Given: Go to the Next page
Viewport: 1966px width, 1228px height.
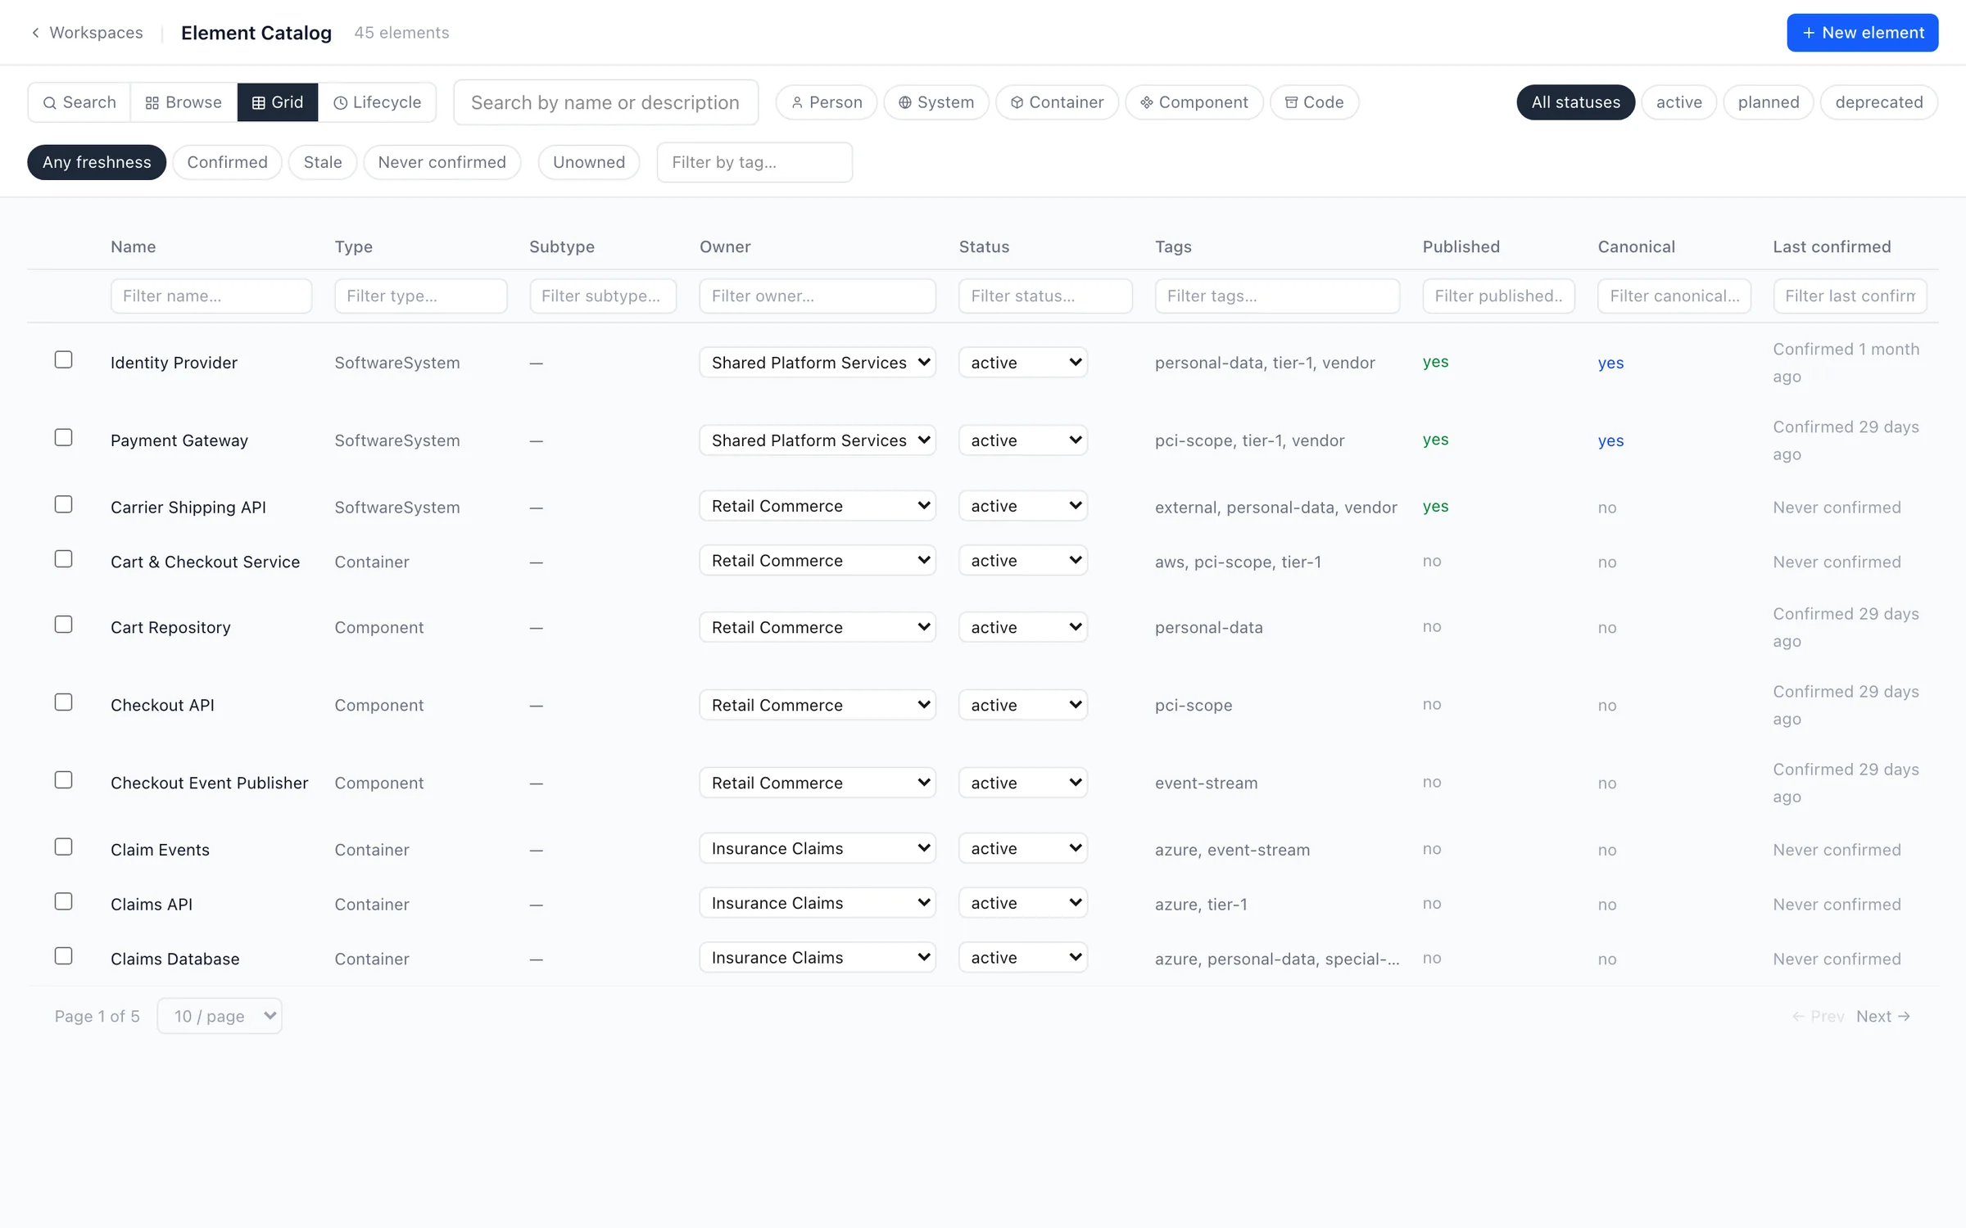Looking at the screenshot, I should coord(1882,1016).
